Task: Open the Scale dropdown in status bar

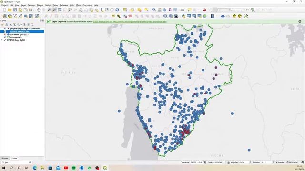Action: 224,162
